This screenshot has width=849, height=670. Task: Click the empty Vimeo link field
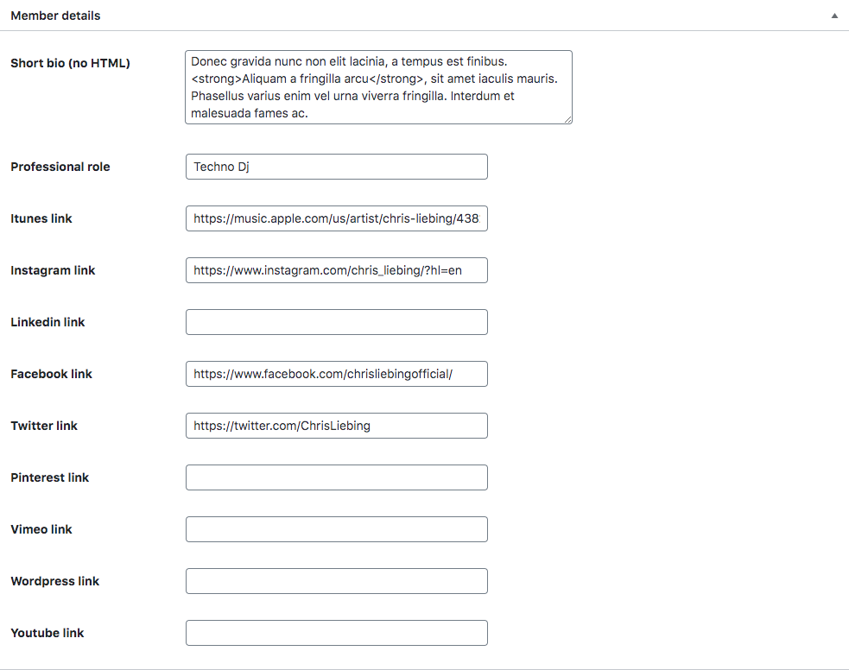(336, 529)
